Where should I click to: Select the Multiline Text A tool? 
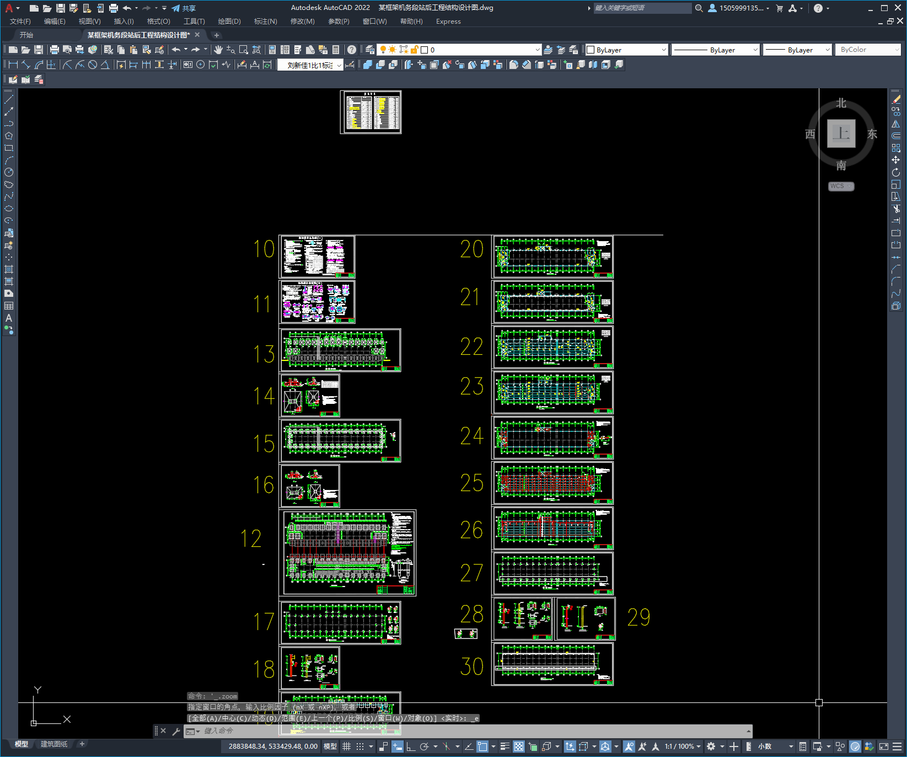click(9, 318)
